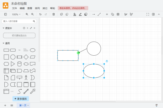
Task: Open the 排列 menu
Action: point(37,8)
